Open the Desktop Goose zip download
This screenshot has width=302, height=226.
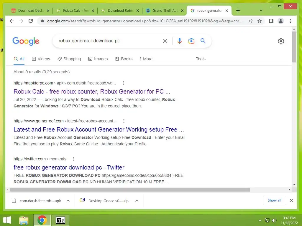104,201
